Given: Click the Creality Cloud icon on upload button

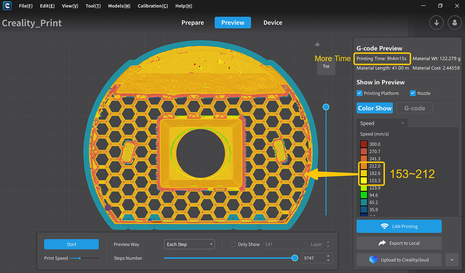Looking at the screenshot, I should [373, 260].
